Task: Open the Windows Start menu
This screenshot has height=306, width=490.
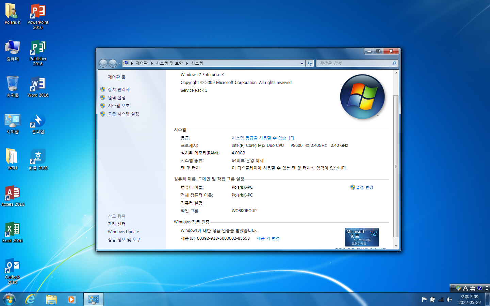Action: (x=9, y=299)
